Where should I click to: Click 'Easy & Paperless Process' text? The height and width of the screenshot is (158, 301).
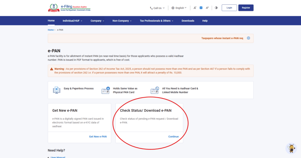coord(79,88)
